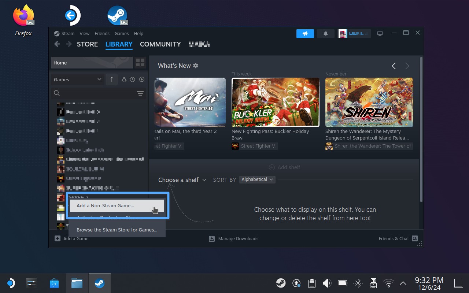
Task: Click the megaphone announcements icon
Action: (x=305, y=34)
